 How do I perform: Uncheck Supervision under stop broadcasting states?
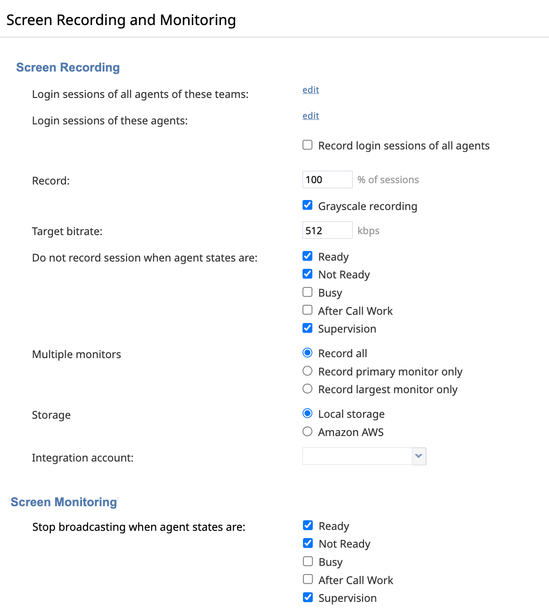(x=308, y=597)
